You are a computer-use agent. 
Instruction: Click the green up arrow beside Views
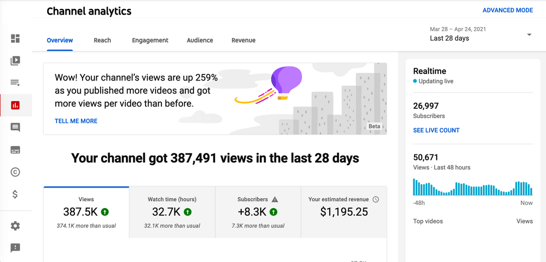point(104,211)
